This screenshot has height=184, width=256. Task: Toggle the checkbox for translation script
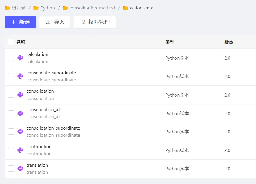pyautogui.click(x=11, y=169)
